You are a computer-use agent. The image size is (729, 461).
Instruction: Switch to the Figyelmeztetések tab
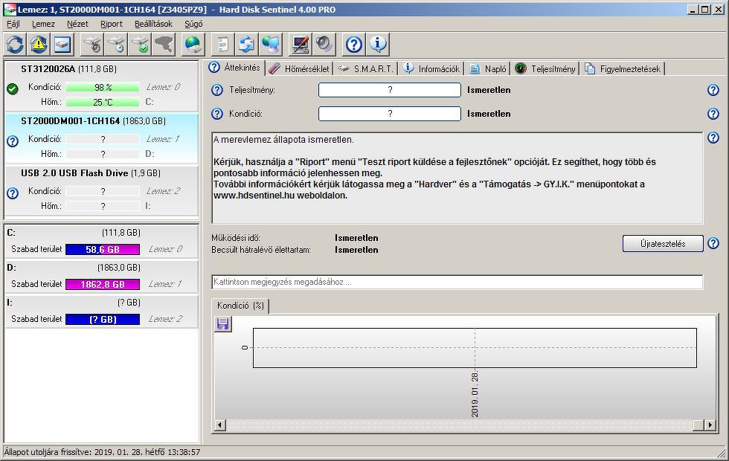pyautogui.click(x=623, y=68)
